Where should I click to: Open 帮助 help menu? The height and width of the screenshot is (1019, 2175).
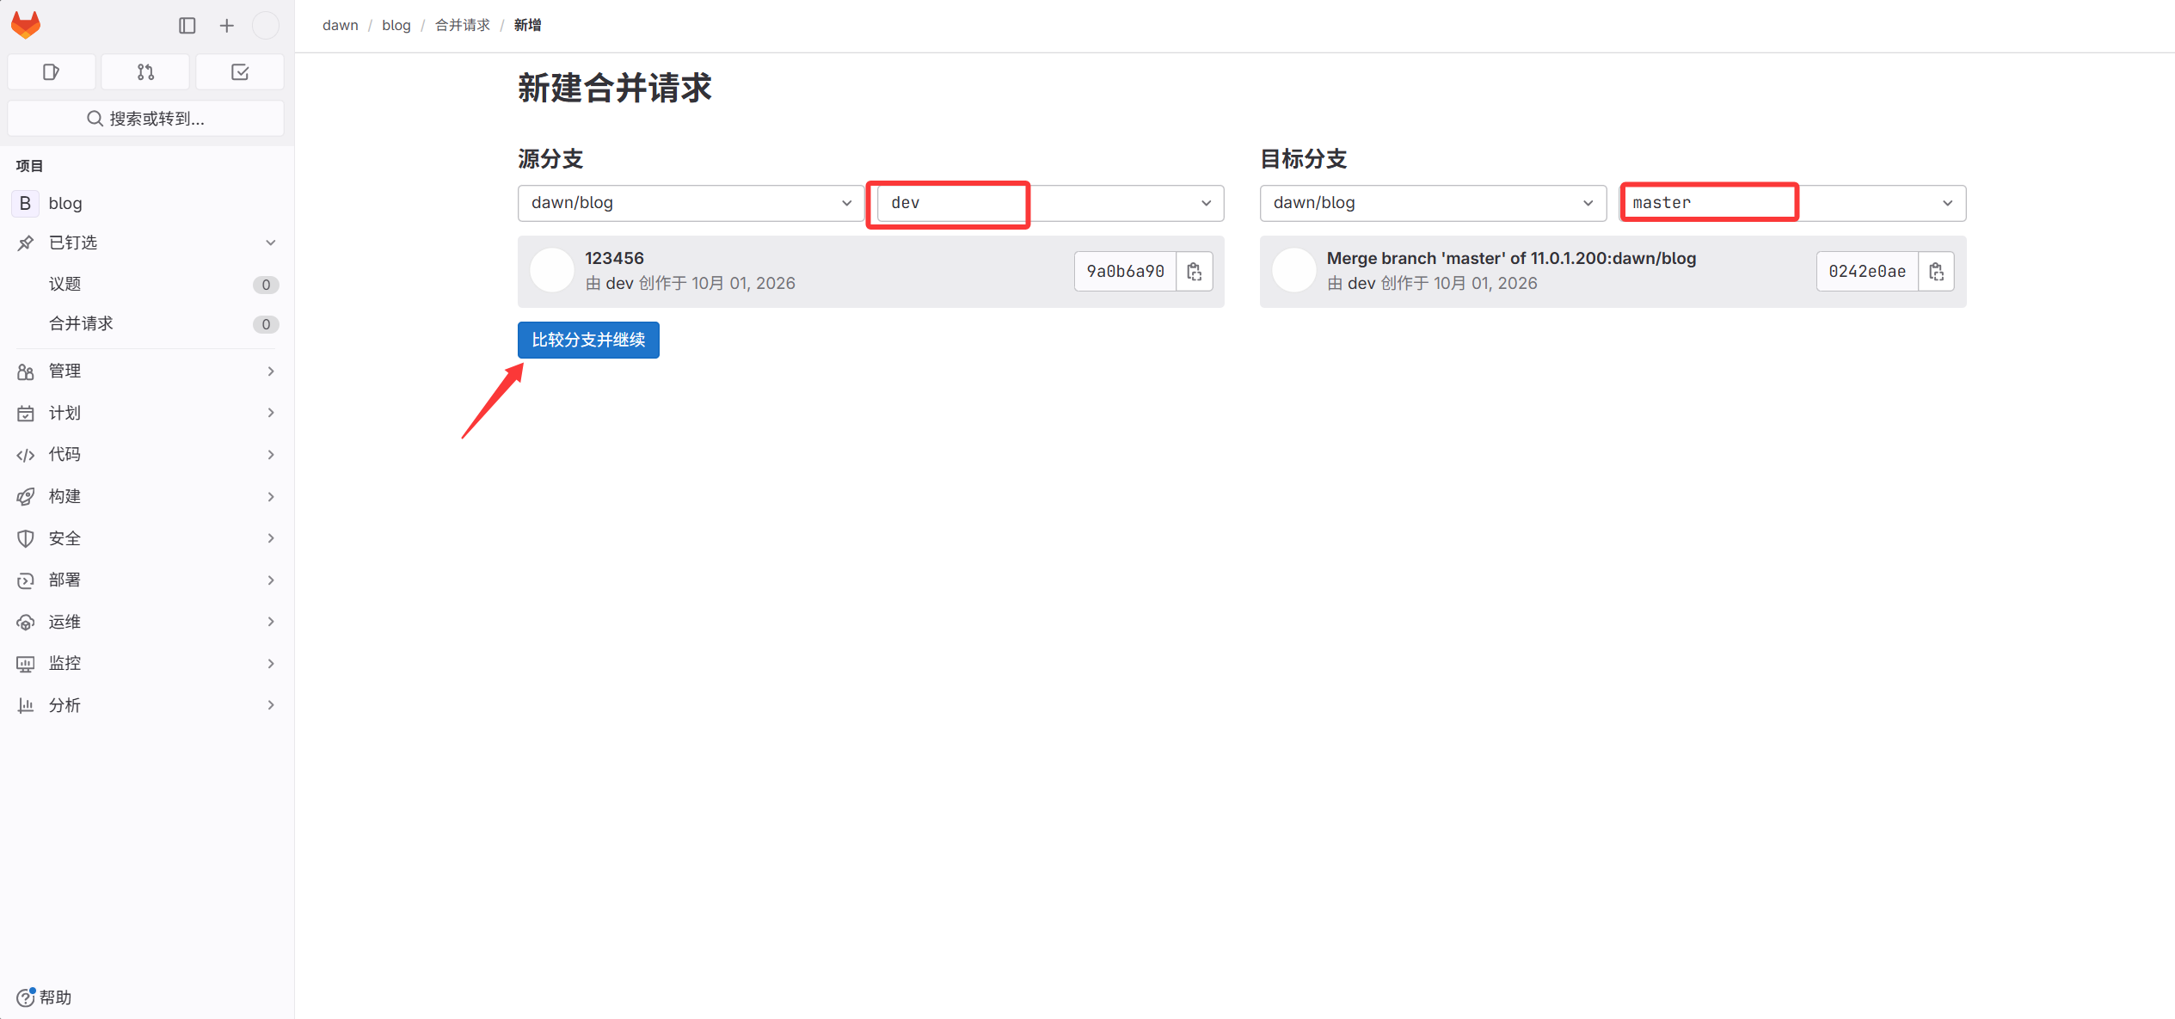45,997
